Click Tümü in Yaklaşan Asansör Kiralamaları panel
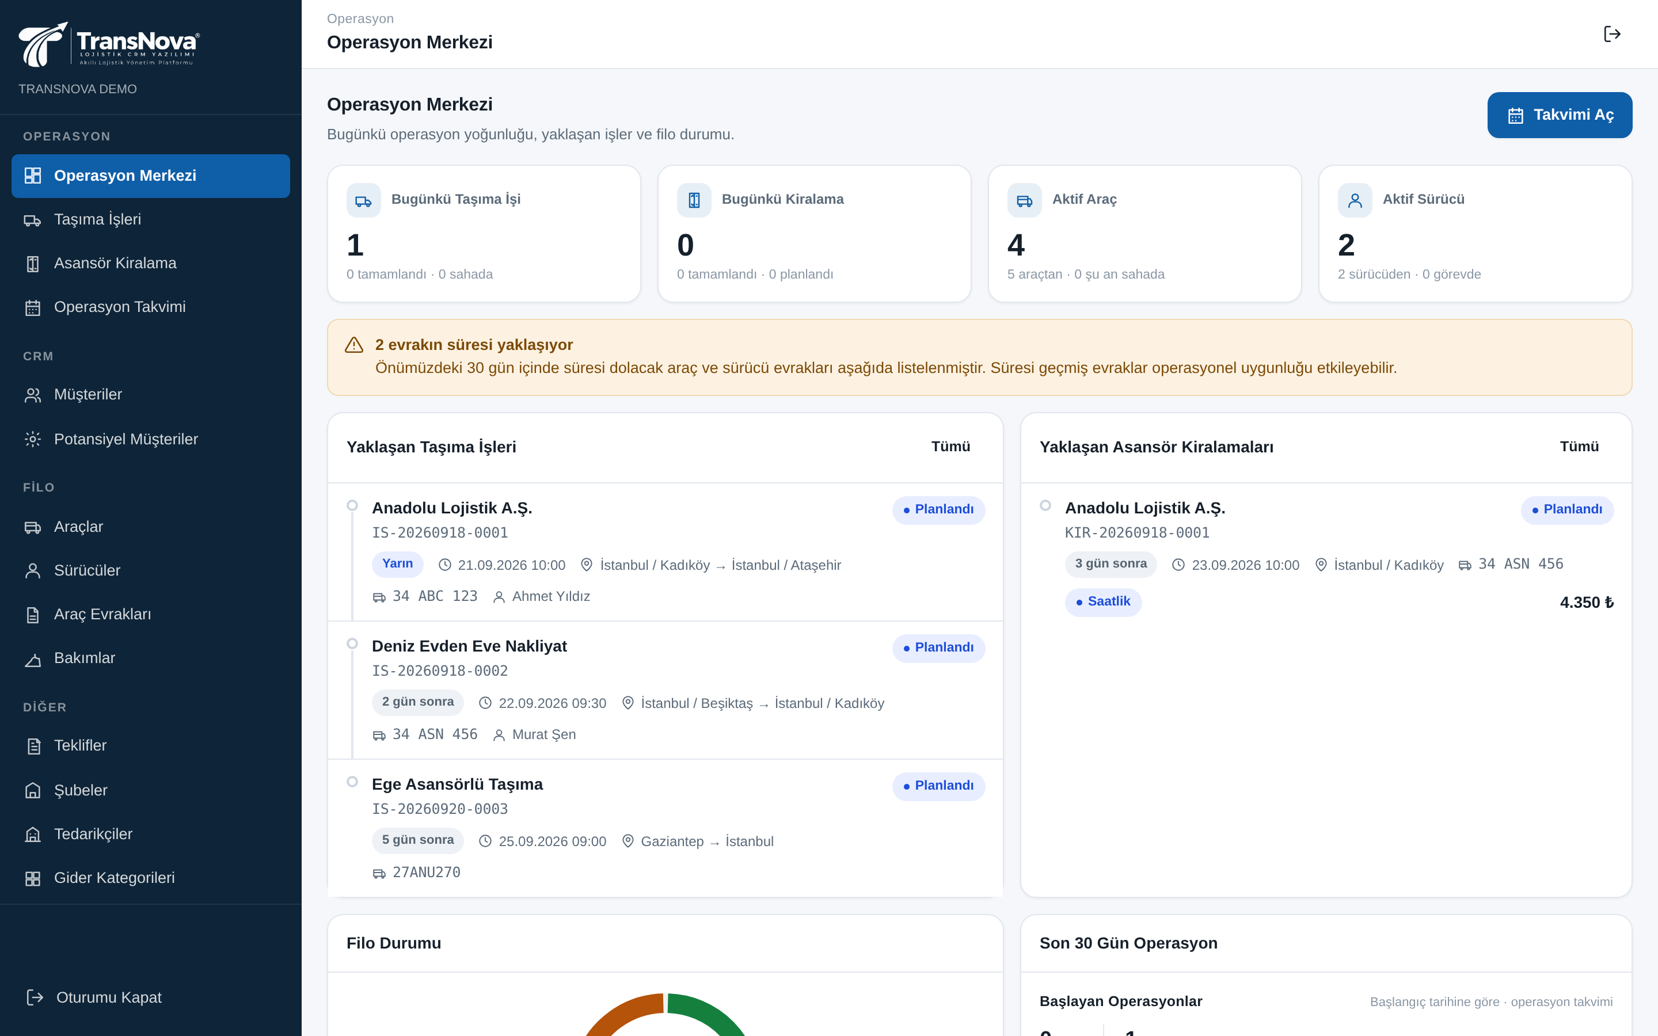The width and height of the screenshot is (1658, 1036). point(1579,447)
